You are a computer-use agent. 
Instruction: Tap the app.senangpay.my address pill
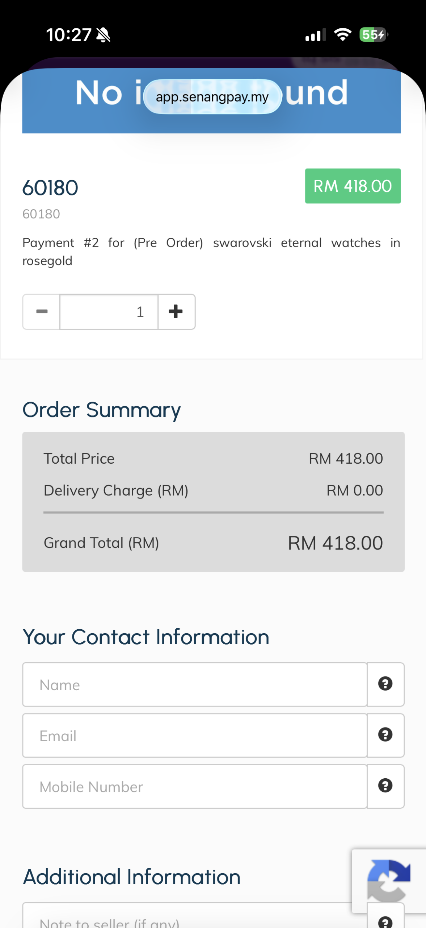tap(212, 97)
